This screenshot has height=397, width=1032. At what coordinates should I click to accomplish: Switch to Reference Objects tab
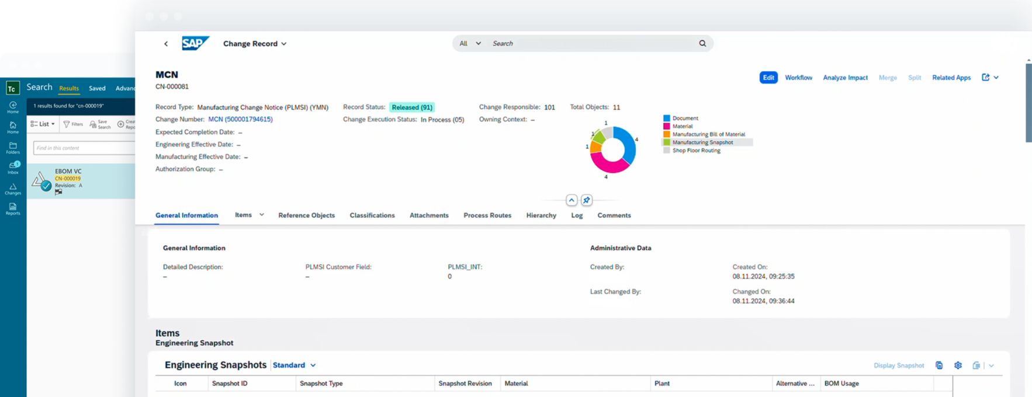[x=306, y=215]
